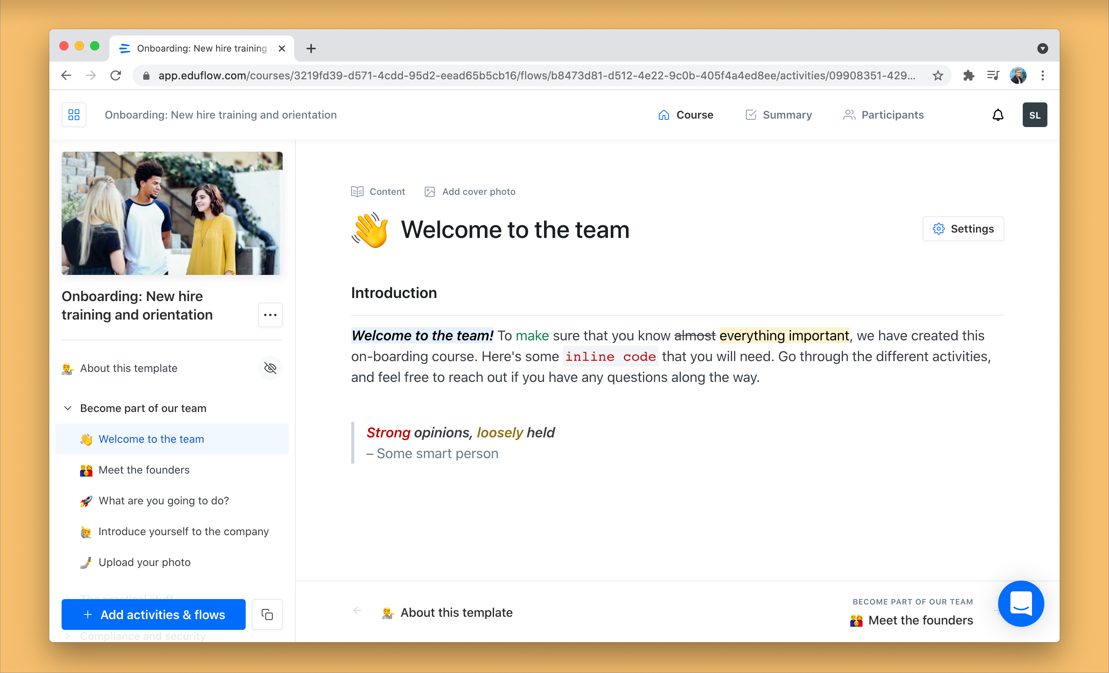Click the Content label
The height and width of the screenshot is (673, 1109).
click(x=387, y=192)
